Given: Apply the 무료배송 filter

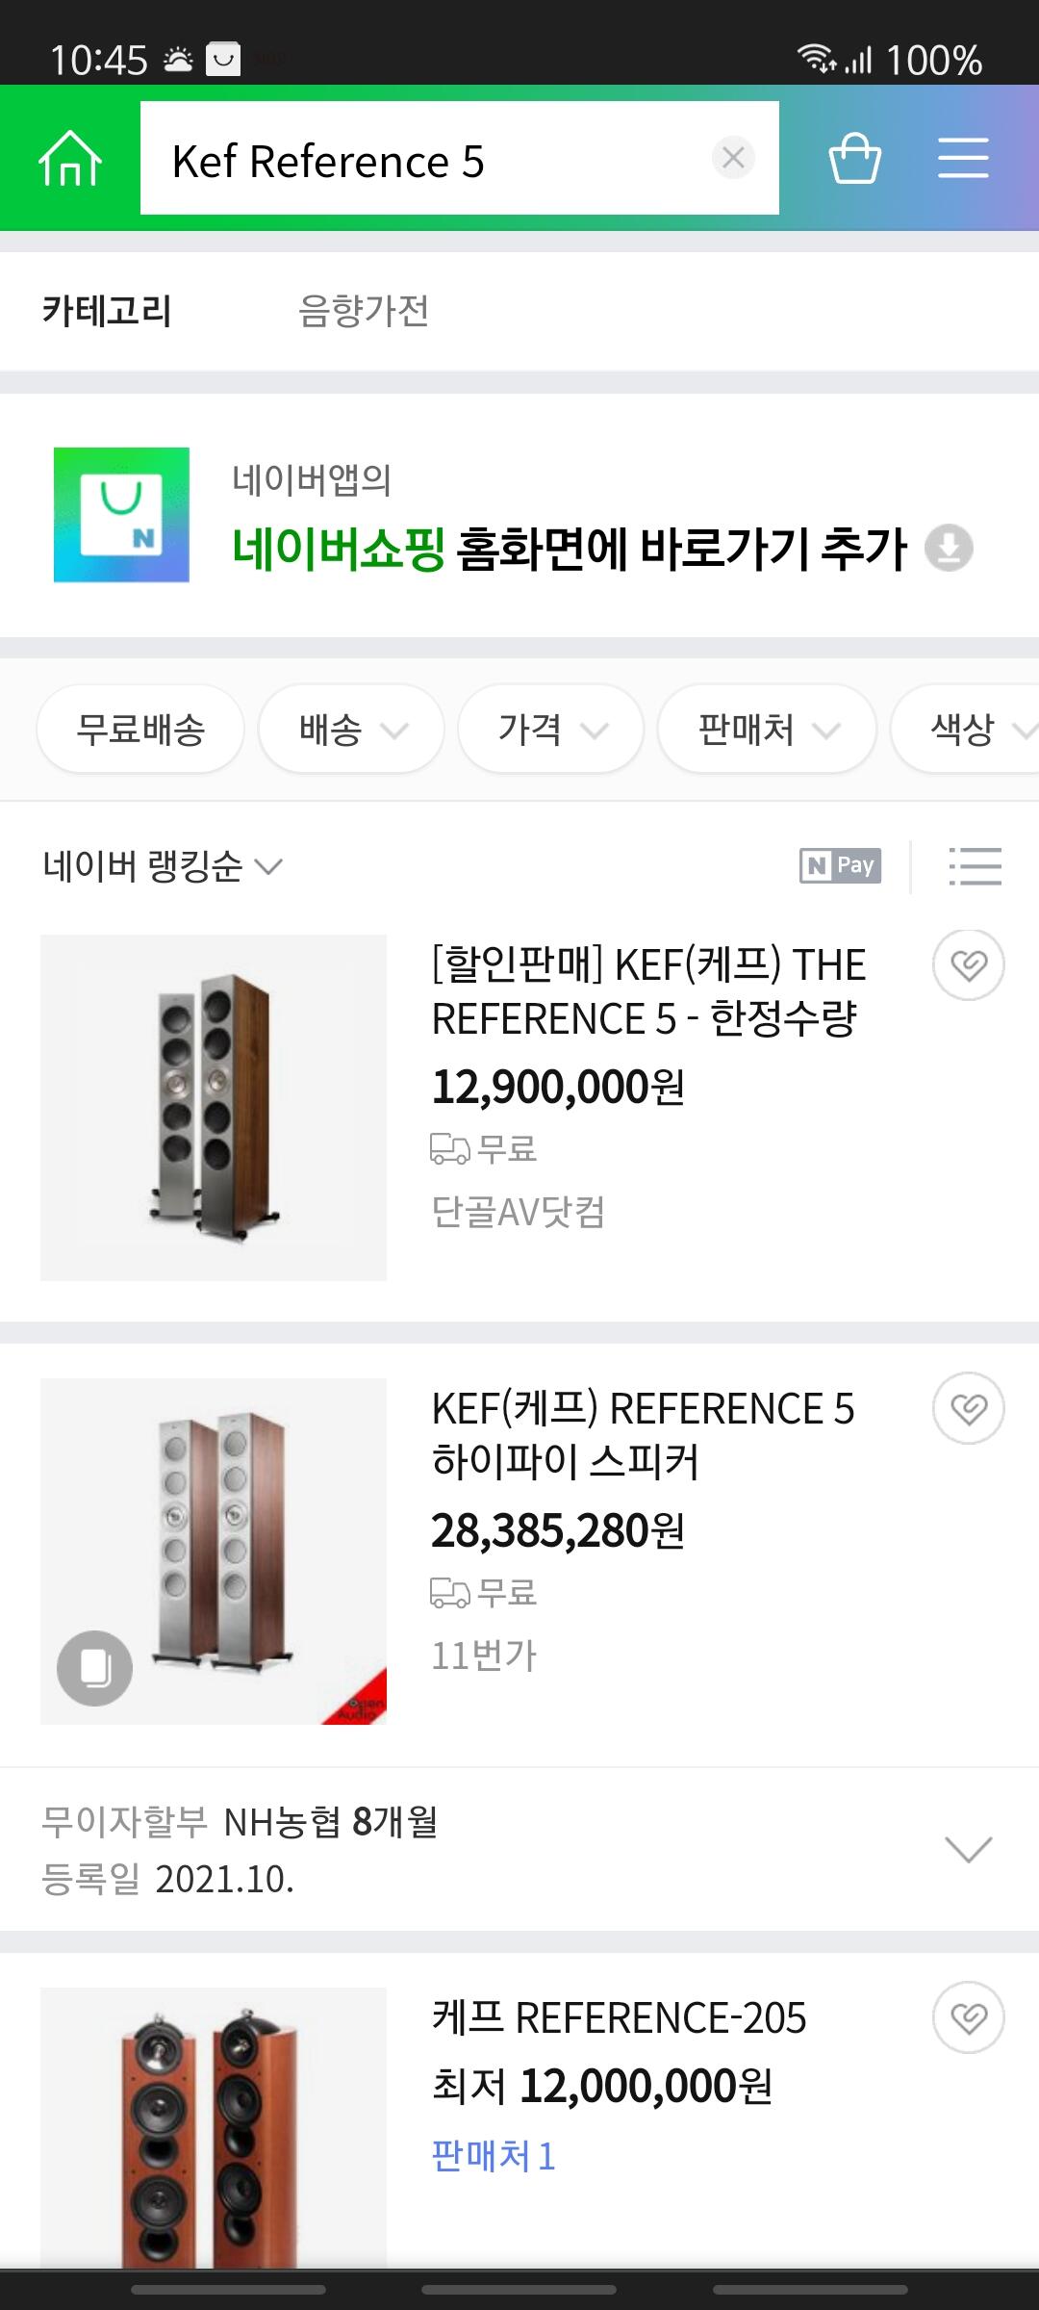Looking at the screenshot, I should (140, 730).
